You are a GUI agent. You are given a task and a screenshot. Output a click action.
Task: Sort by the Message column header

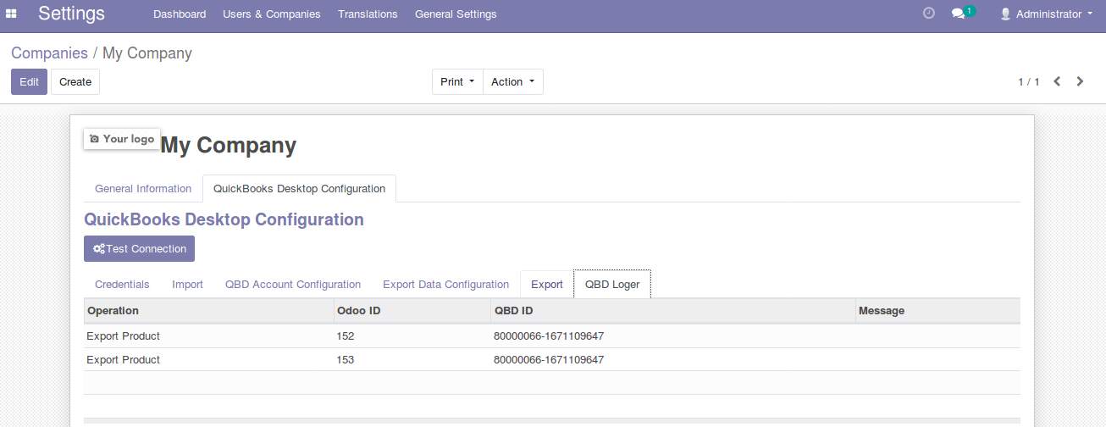[x=937, y=311]
